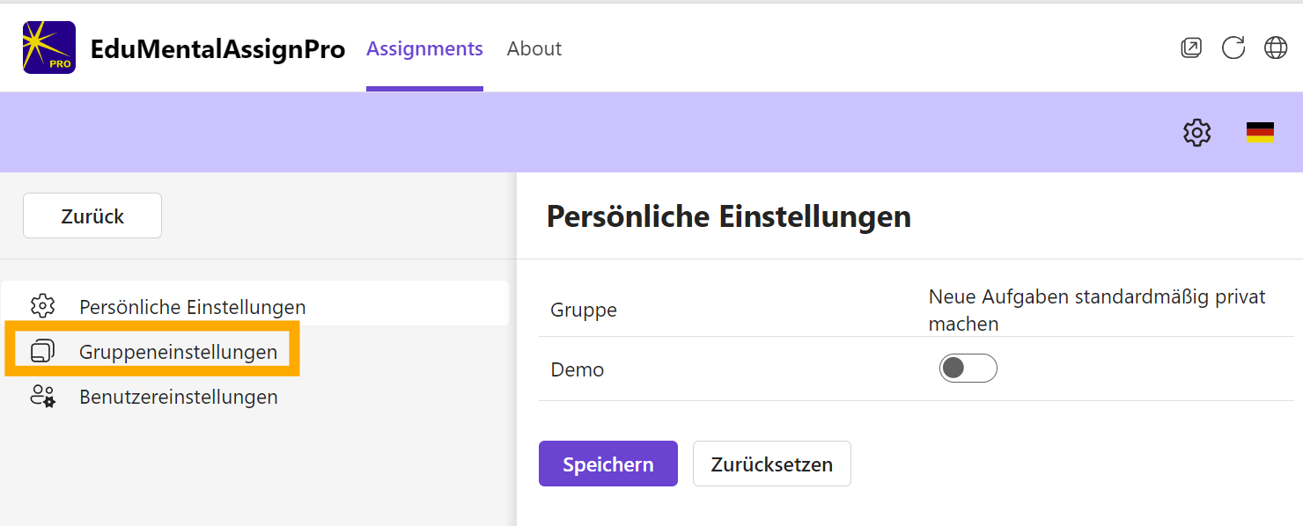
Task: Click the users-gear icon beside Benutzereinstellungen
Action: (x=42, y=396)
